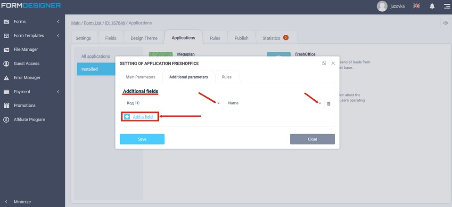Image resolution: width=452 pixels, height=207 pixels.
Task: Click the ID: 167646 breadcrumb link
Action: [x=115, y=23]
